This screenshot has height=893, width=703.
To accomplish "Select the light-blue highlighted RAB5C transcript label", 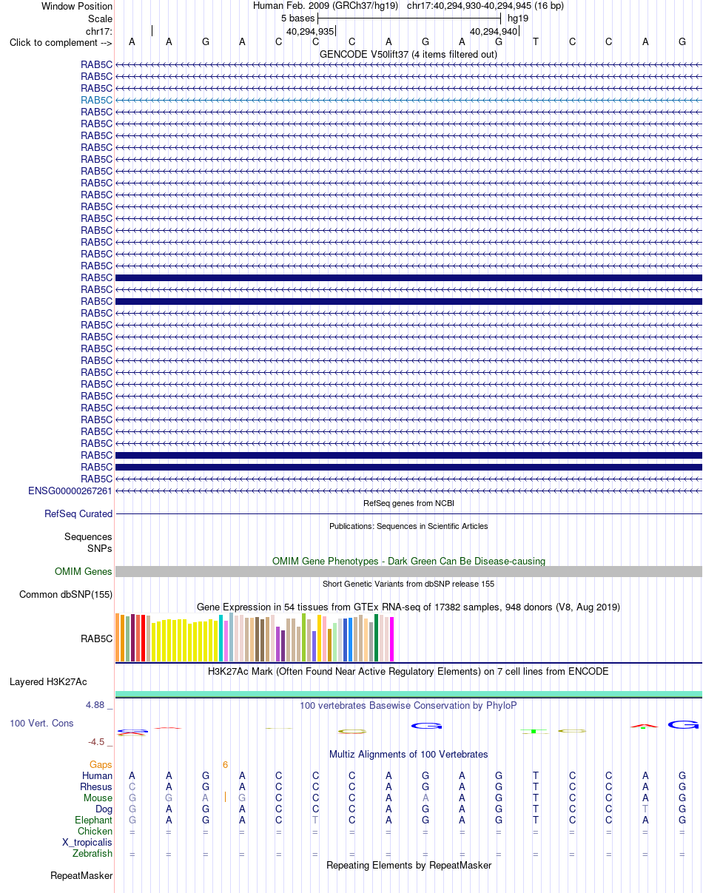I will pos(97,100).
